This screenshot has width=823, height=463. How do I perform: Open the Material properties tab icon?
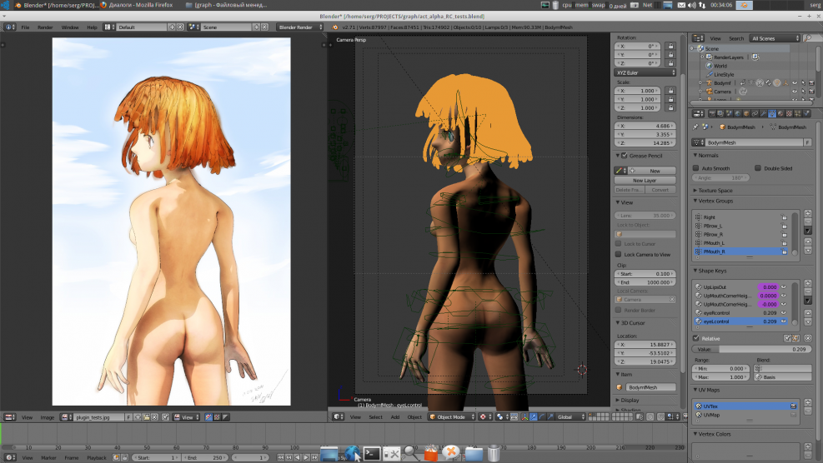point(780,113)
